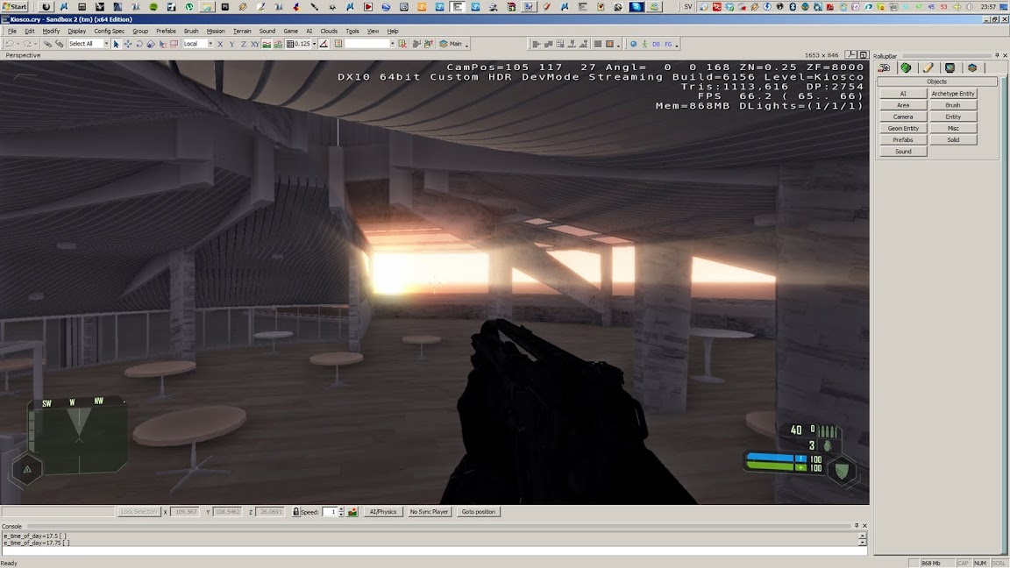Viewport: 1010px width, 568px height.
Task: Activate the Scale tool in toolbar
Action: click(x=151, y=44)
